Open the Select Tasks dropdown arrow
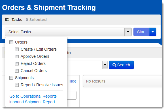166x111 pixels. pos(128,32)
